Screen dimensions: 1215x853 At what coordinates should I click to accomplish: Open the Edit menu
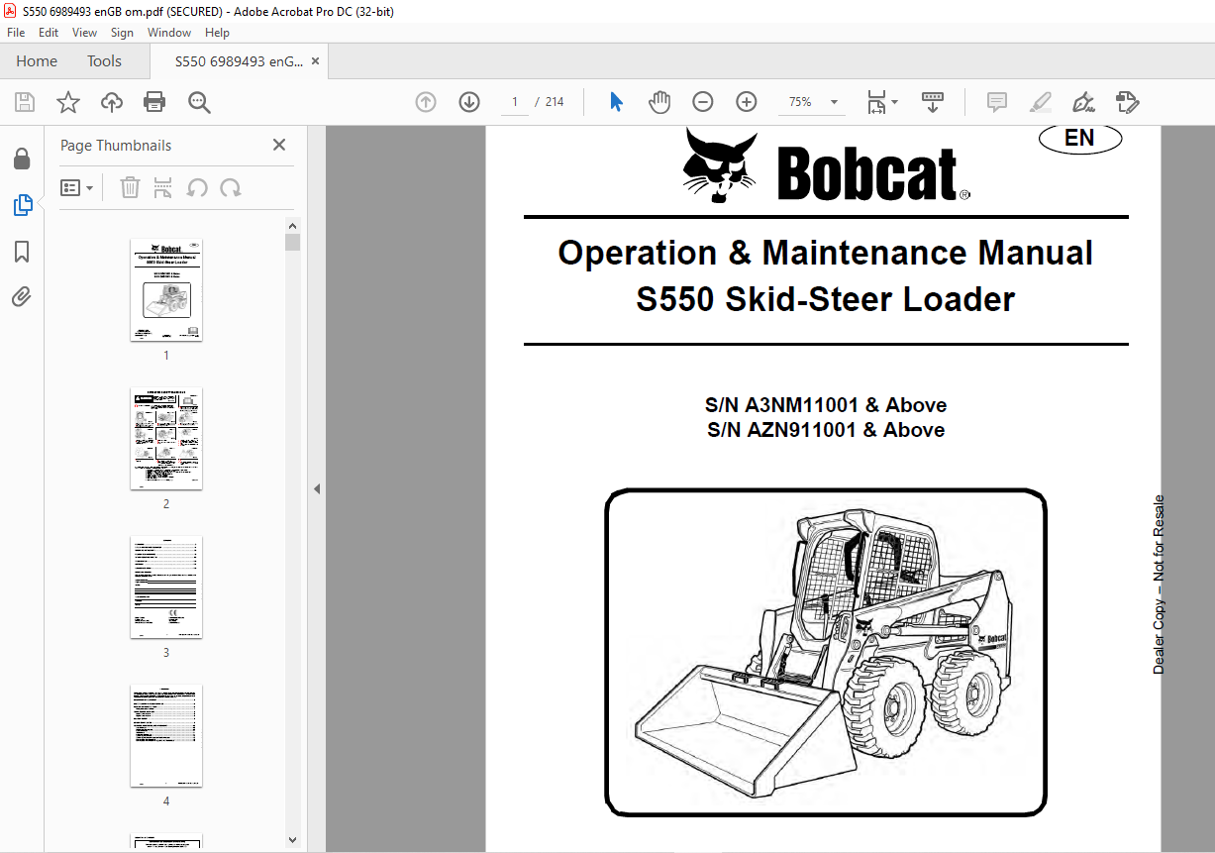pyautogui.click(x=49, y=33)
